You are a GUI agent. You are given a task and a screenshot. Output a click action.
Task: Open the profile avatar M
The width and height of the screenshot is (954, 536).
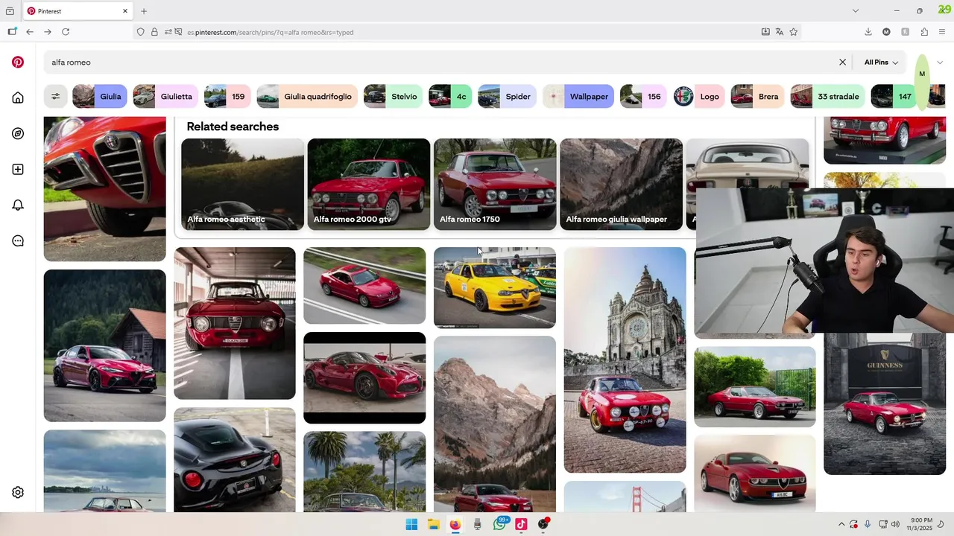[x=922, y=74]
